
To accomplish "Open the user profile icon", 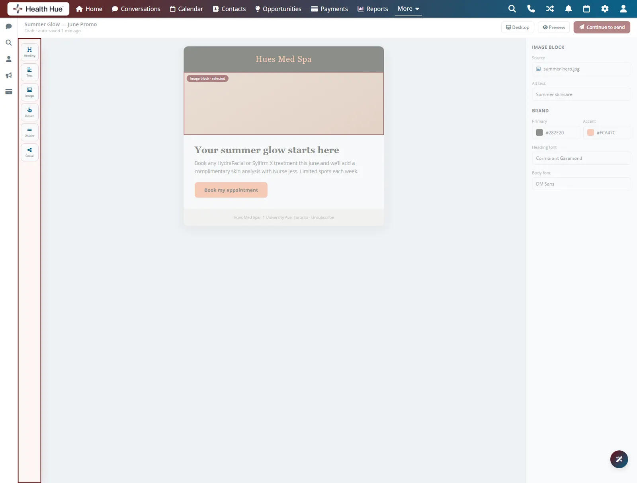I will coord(623,9).
